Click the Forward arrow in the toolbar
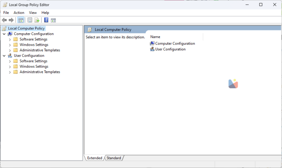The height and width of the screenshot is (168, 282). [x=11, y=20]
